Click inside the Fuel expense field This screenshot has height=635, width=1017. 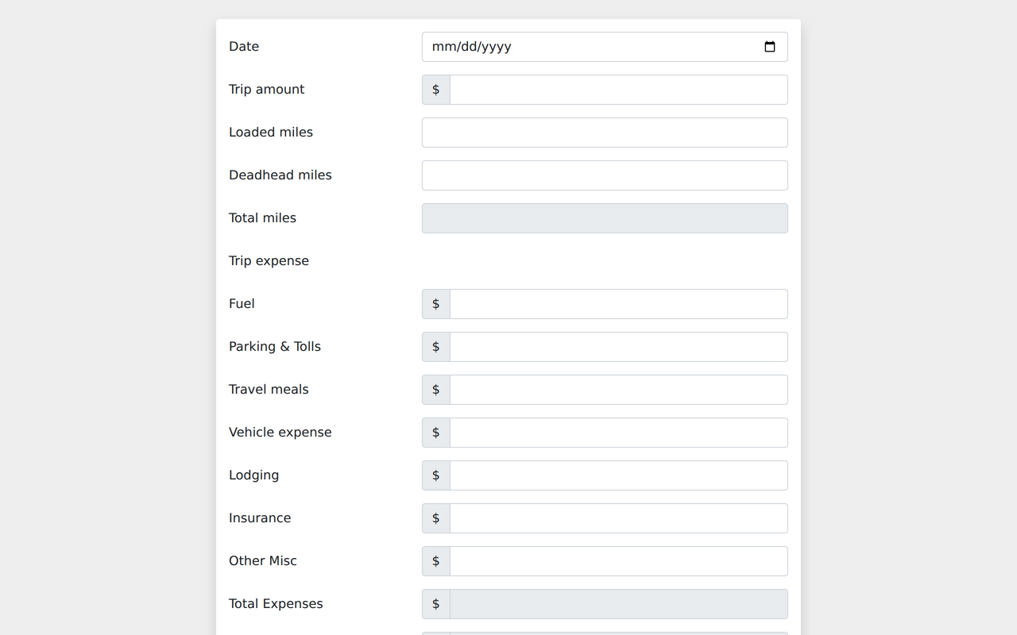click(x=618, y=304)
